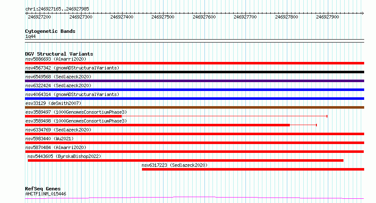
Task: Click nsv5443605 (ByrskaBishop2022) label
Action: [64, 156]
